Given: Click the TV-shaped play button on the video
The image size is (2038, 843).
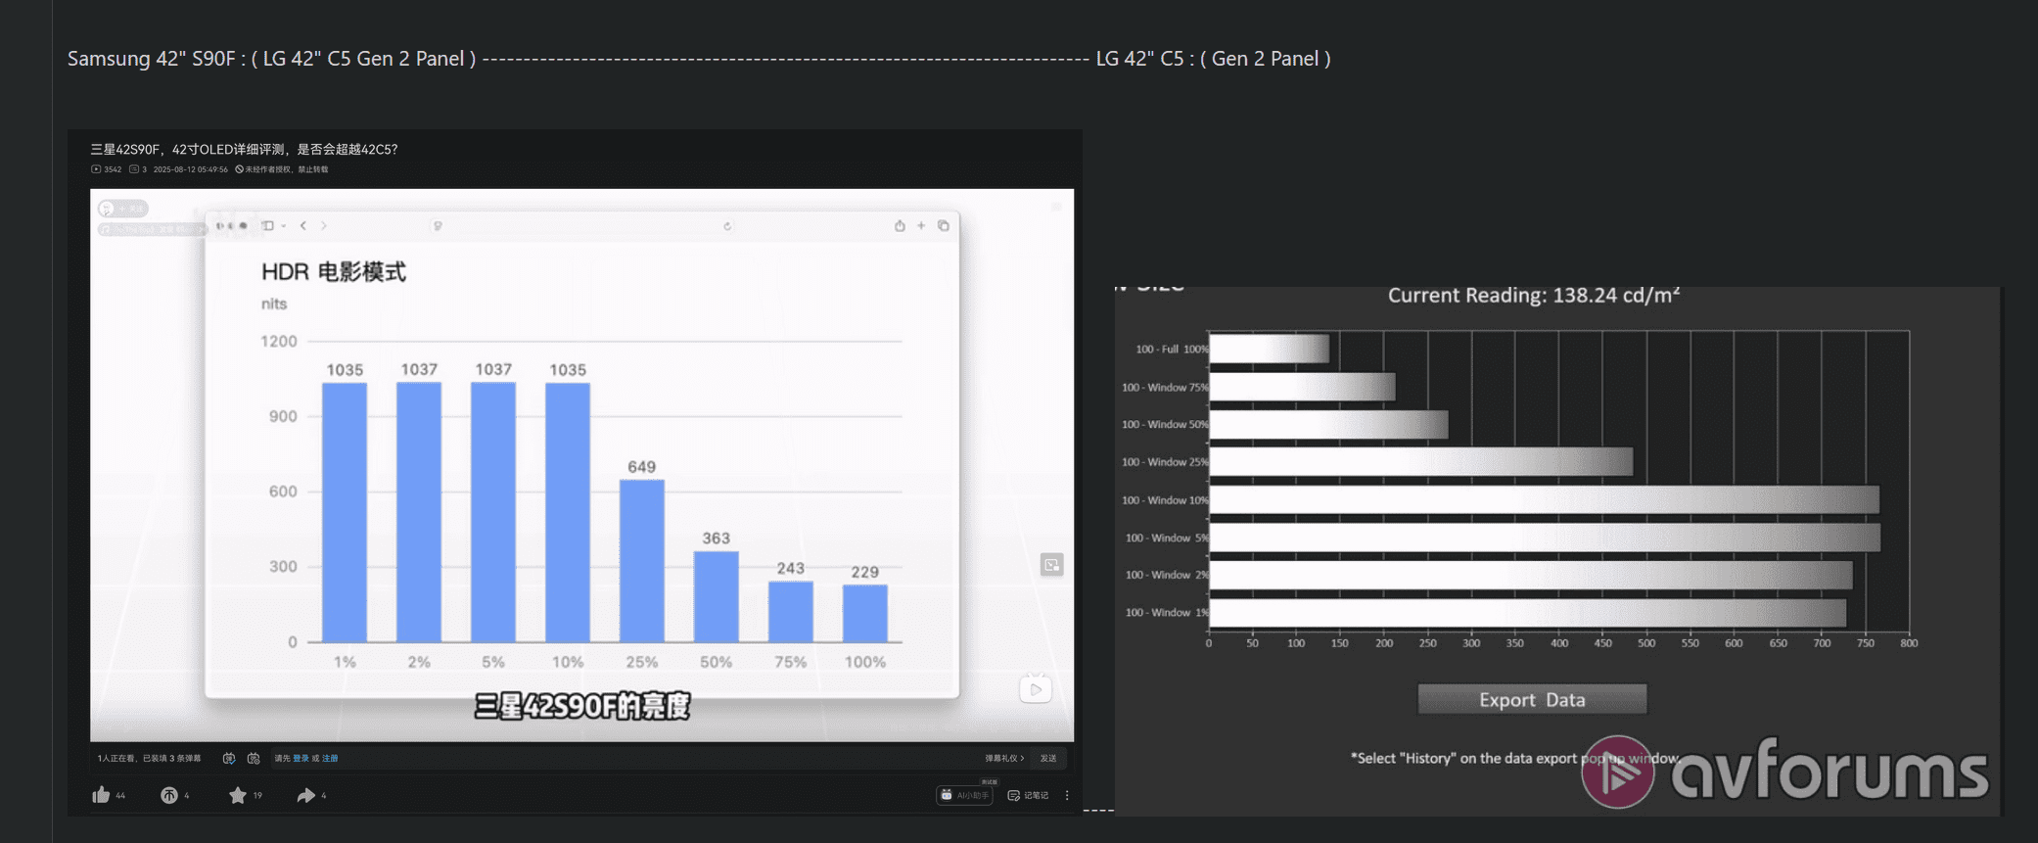Looking at the screenshot, I should 1036,688.
